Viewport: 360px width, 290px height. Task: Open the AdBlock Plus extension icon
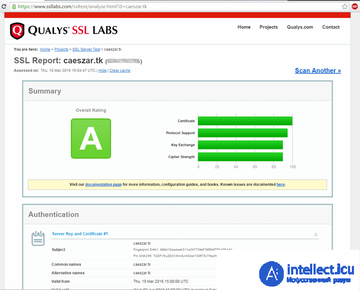pyautogui.click(x=355, y=6)
